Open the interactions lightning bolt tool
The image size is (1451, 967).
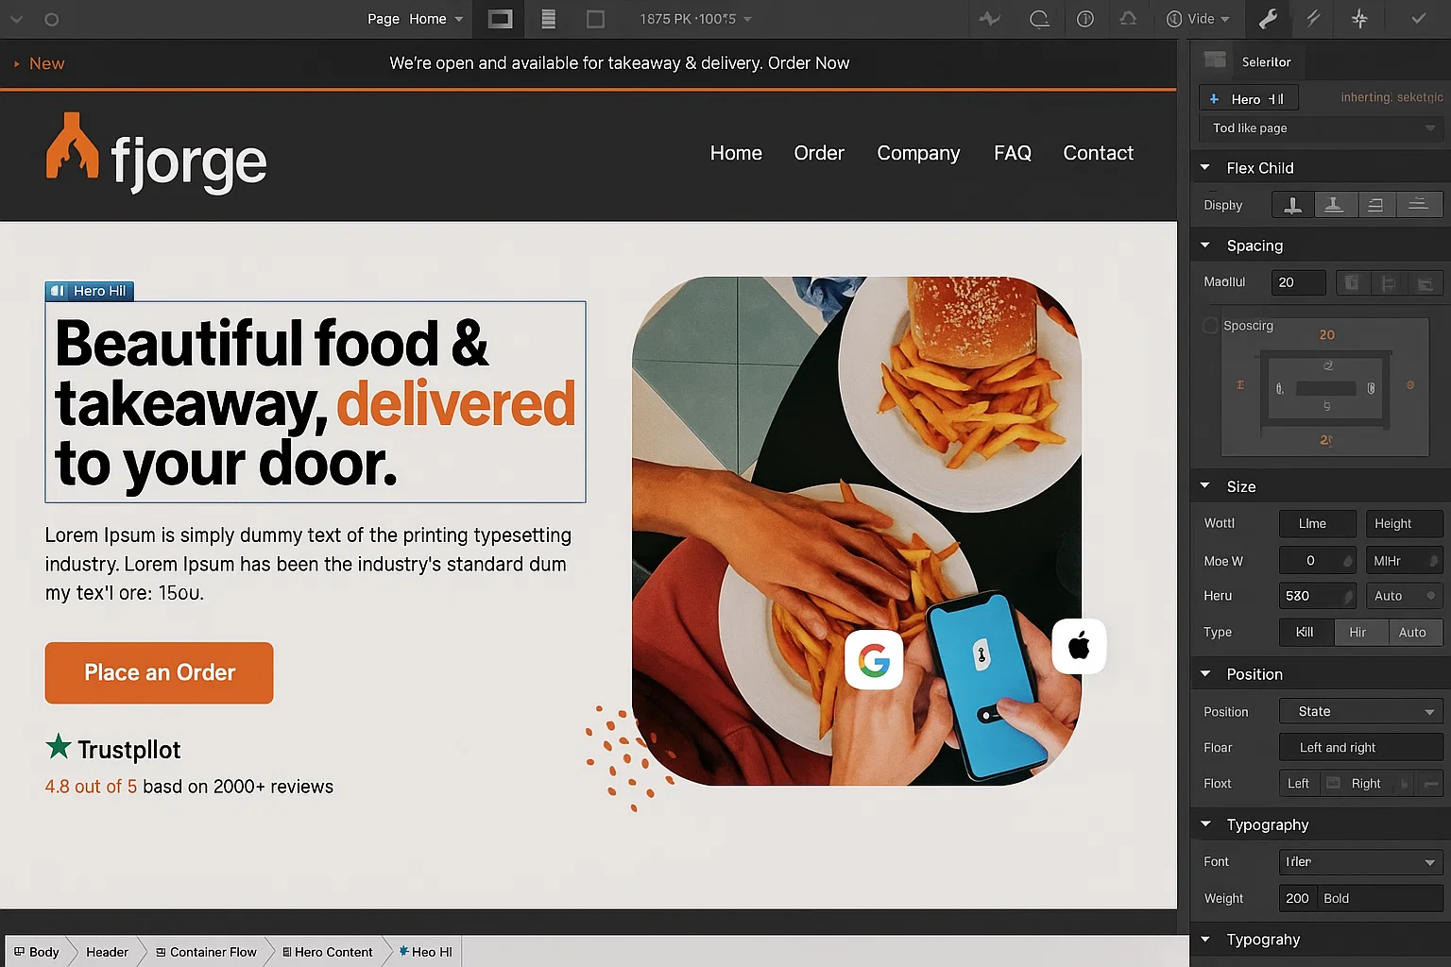(1313, 19)
